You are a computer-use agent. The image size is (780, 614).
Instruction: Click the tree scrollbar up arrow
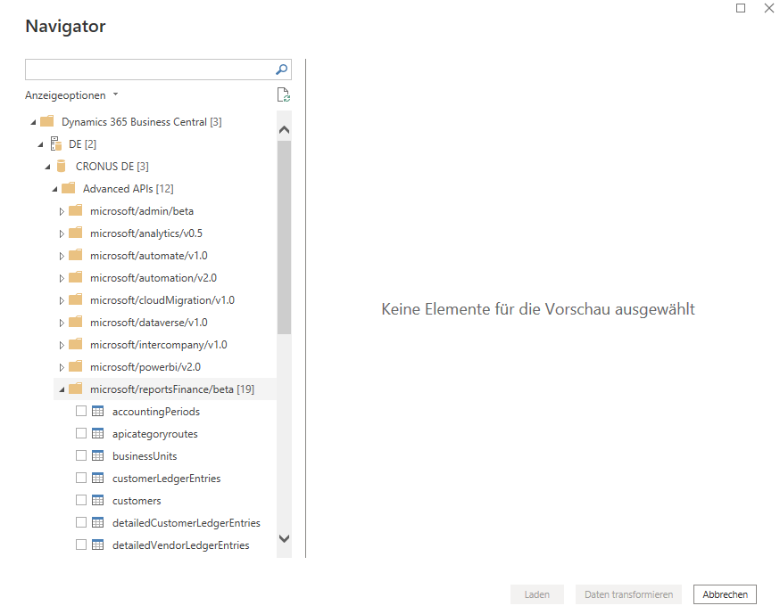(284, 130)
